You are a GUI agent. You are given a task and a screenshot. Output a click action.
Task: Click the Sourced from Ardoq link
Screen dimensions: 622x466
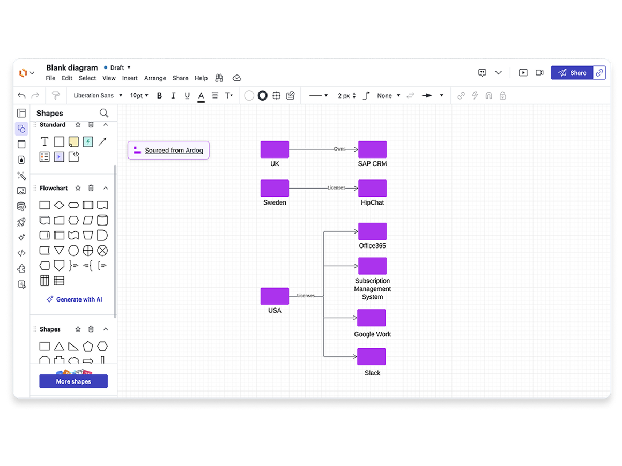(x=174, y=150)
